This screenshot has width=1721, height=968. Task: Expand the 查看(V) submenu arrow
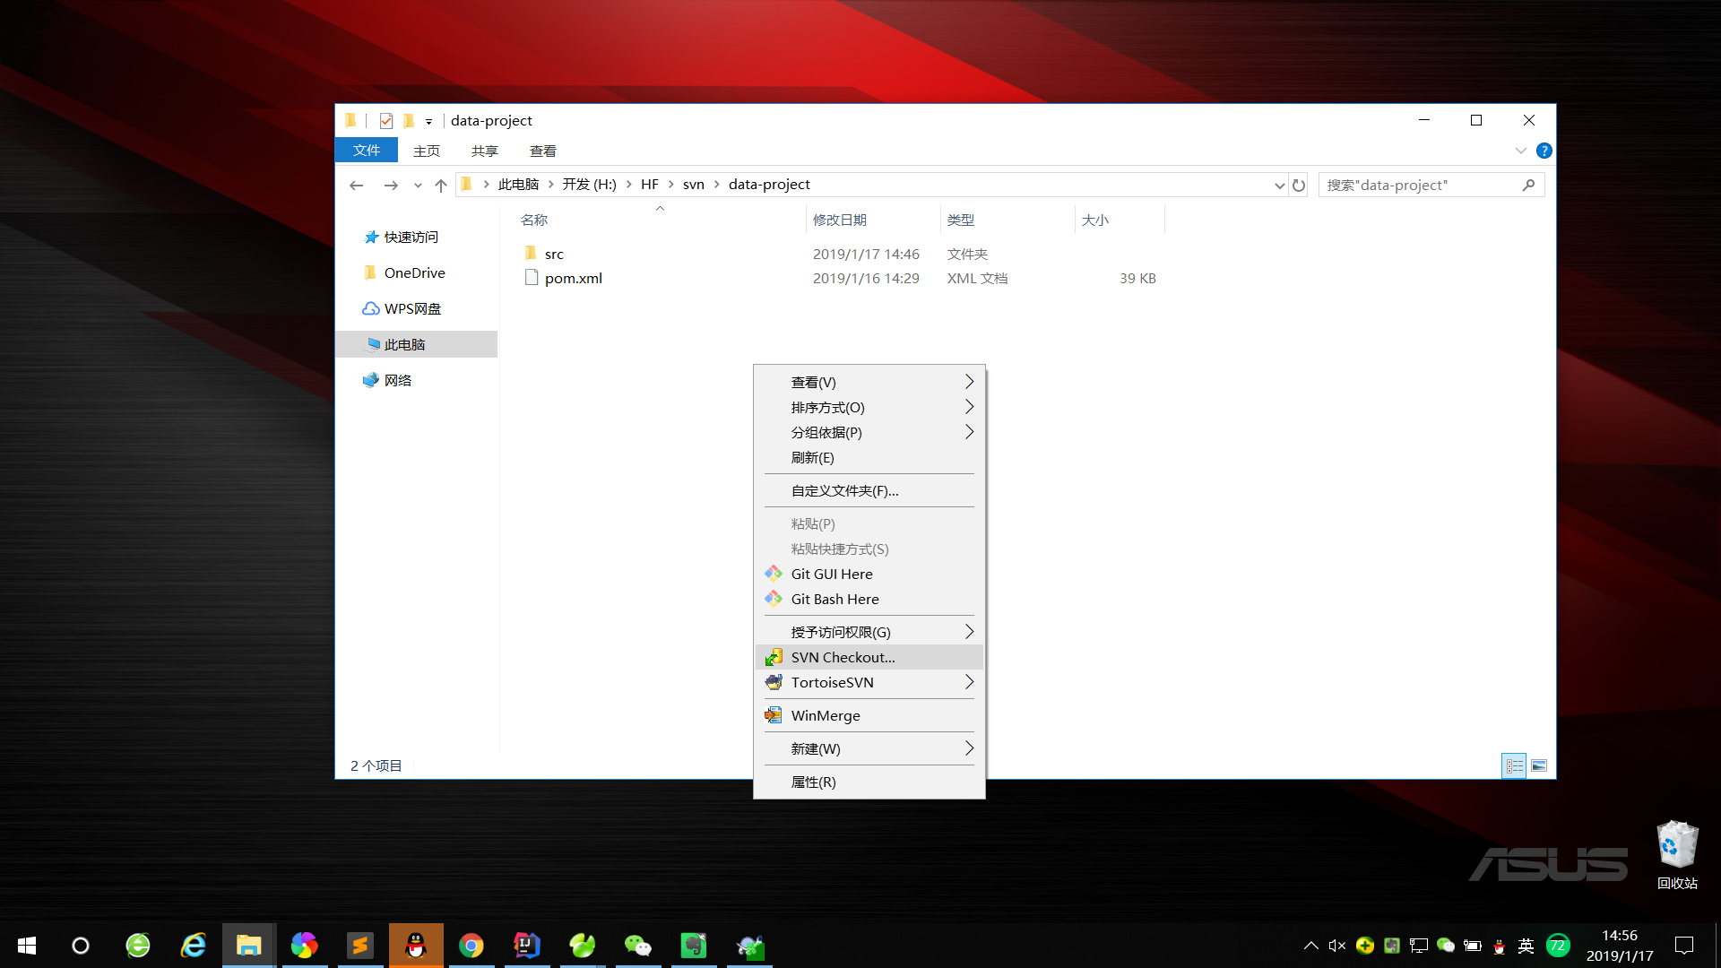point(969,382)
